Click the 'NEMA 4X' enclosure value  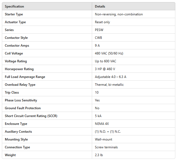[x=102, y=124]
